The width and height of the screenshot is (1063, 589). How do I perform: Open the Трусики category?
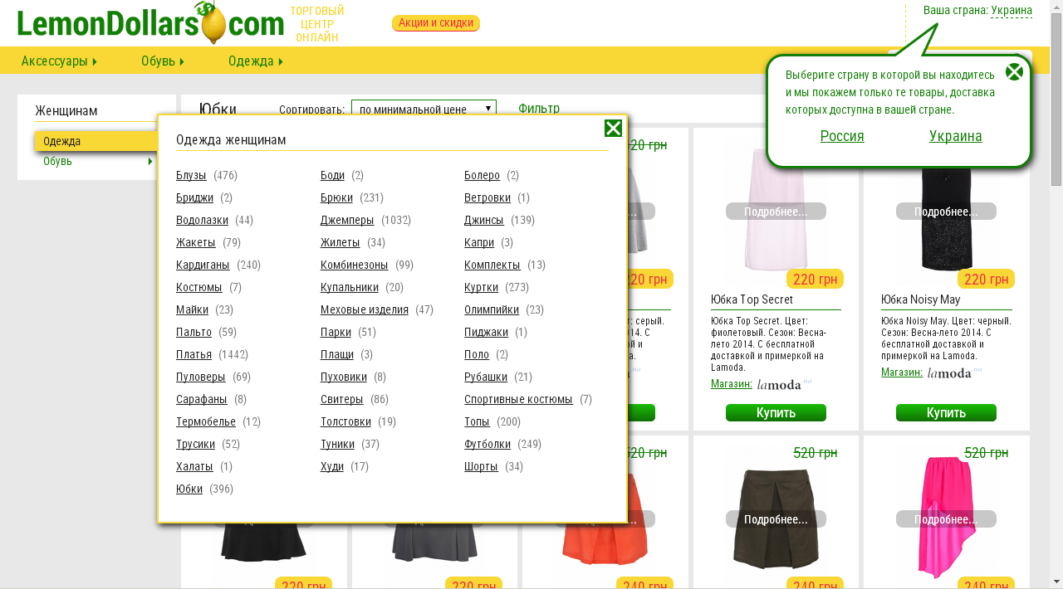[195, 444]
